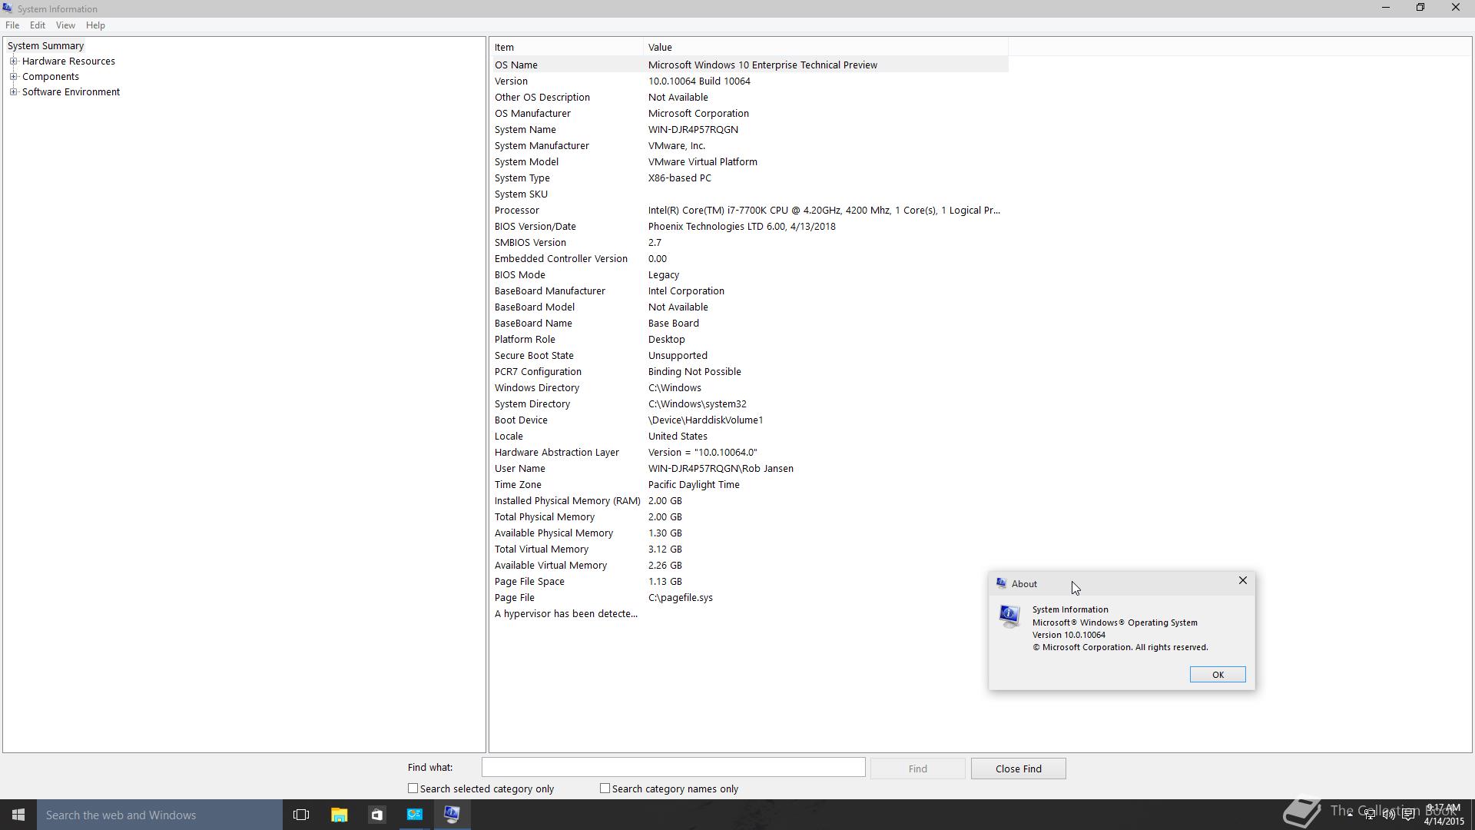This screenshot has width=1475, height=830.
Task: Click the Value column header
Action: (x=826, y=47)
